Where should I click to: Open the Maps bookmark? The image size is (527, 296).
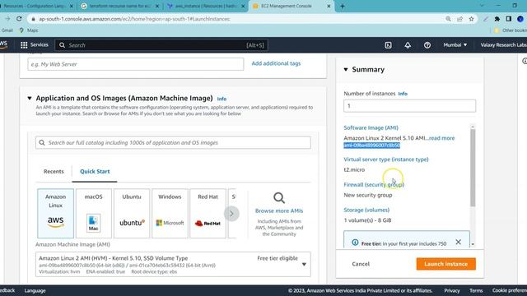click(29, 30)
